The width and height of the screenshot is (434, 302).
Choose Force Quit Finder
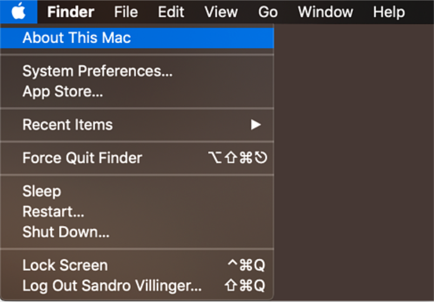(x=82, y=158)
